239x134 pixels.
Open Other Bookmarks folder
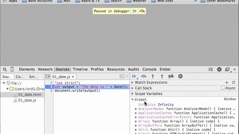(218, 1)
